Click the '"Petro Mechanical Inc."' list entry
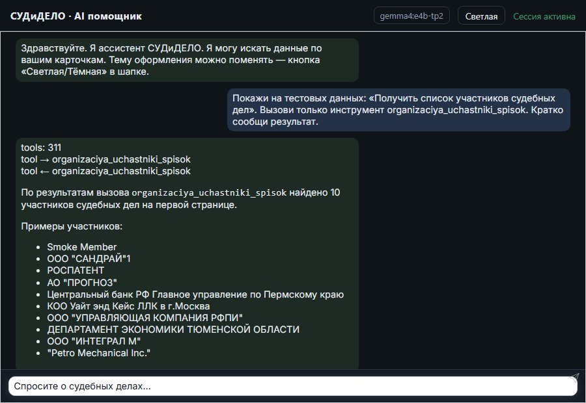Screen dimensions: 586x403 pos(99,353)
